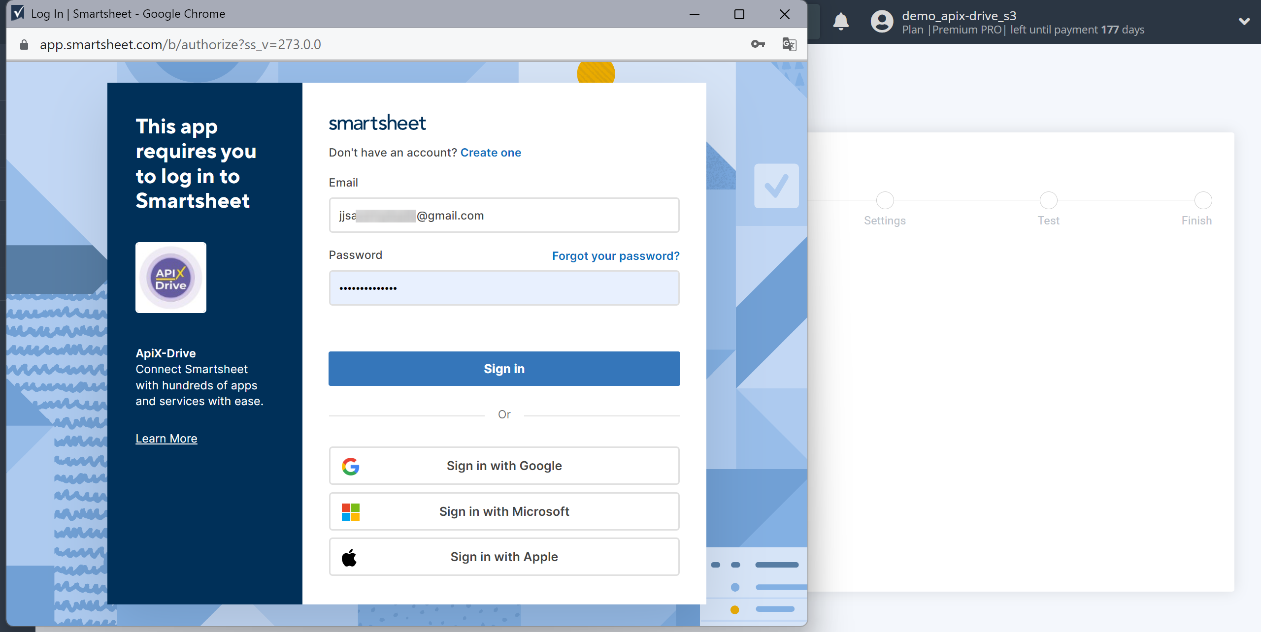Close the Smartsheet login window
The width and height of the screenshot is (1261, 632).
coord(785,14)
